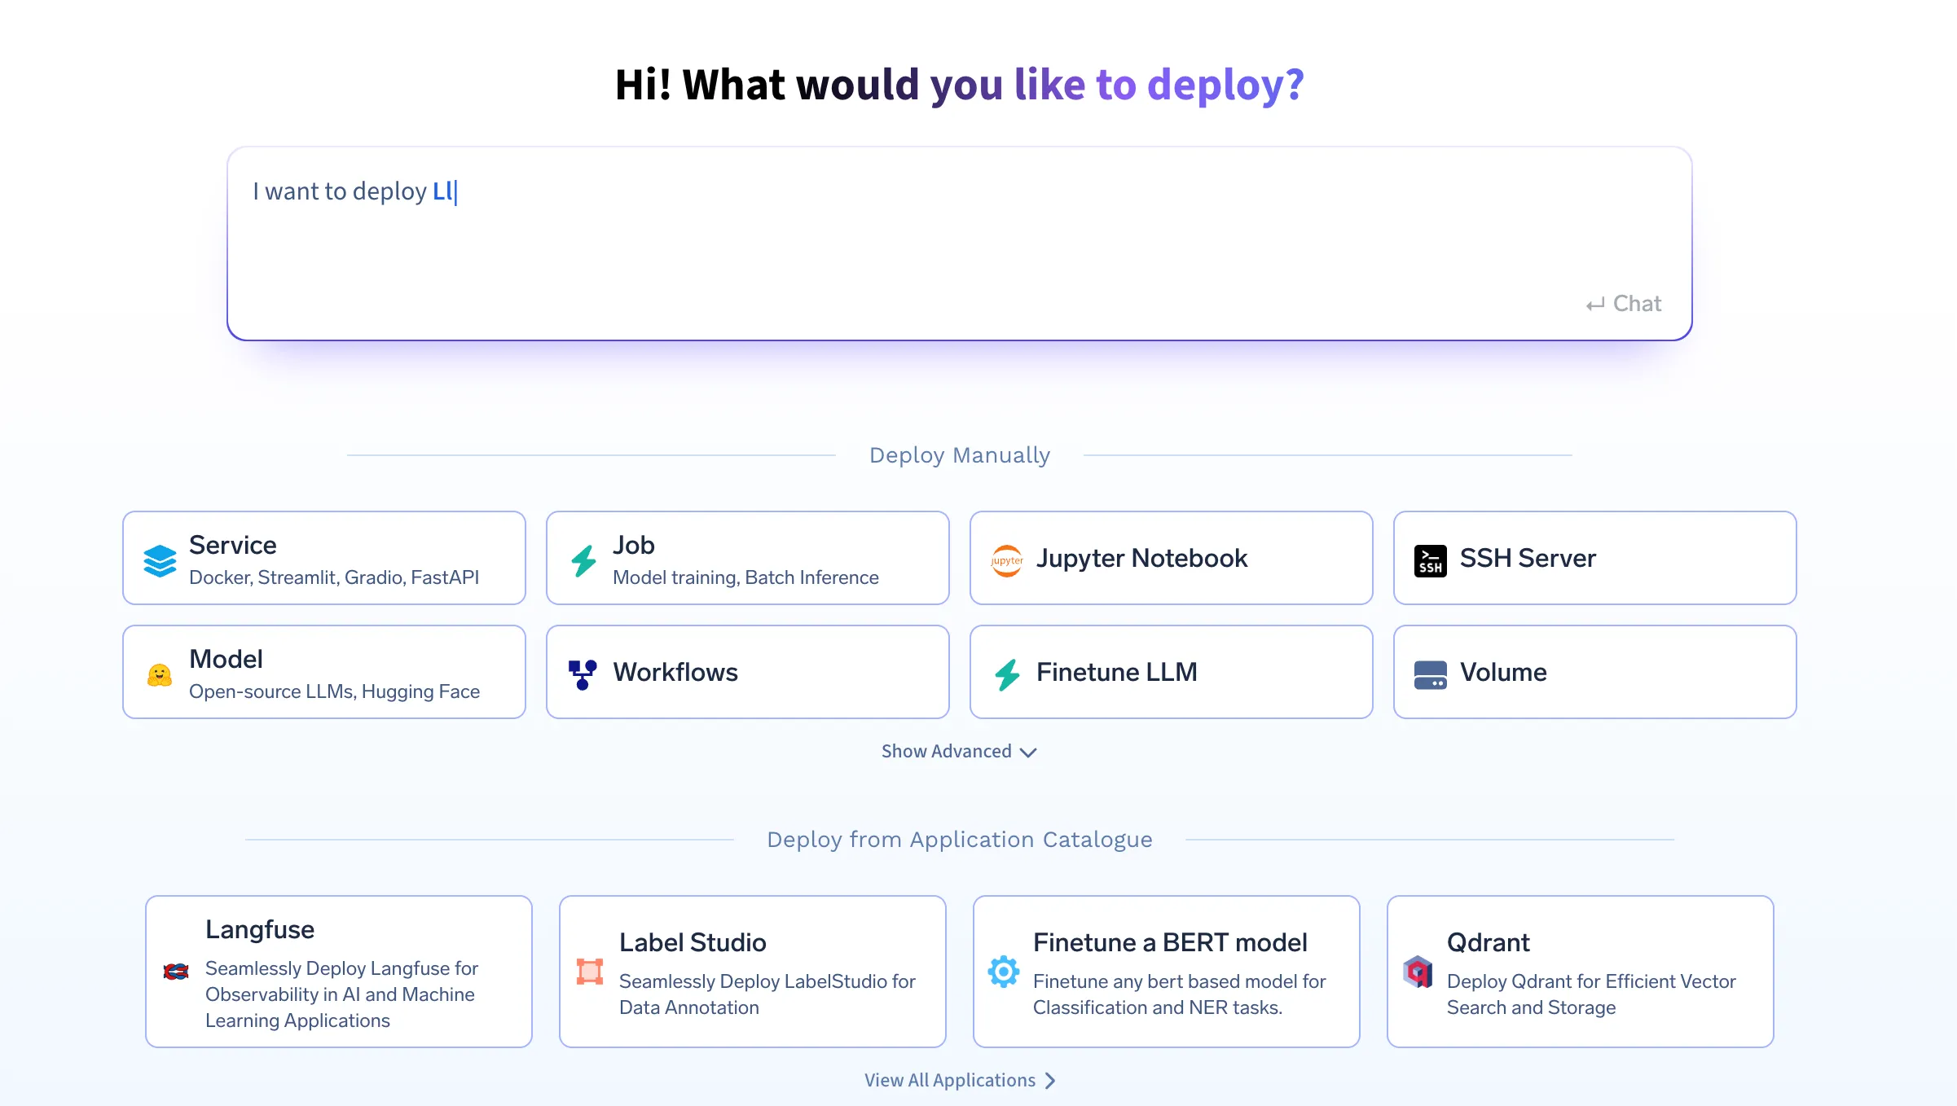Open the View All Applications arrow

[1050, 1081]
